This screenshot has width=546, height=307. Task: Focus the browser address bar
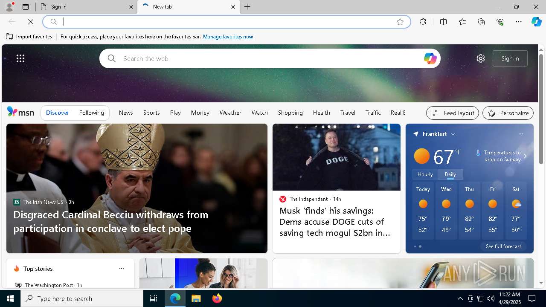click(226, 22)
